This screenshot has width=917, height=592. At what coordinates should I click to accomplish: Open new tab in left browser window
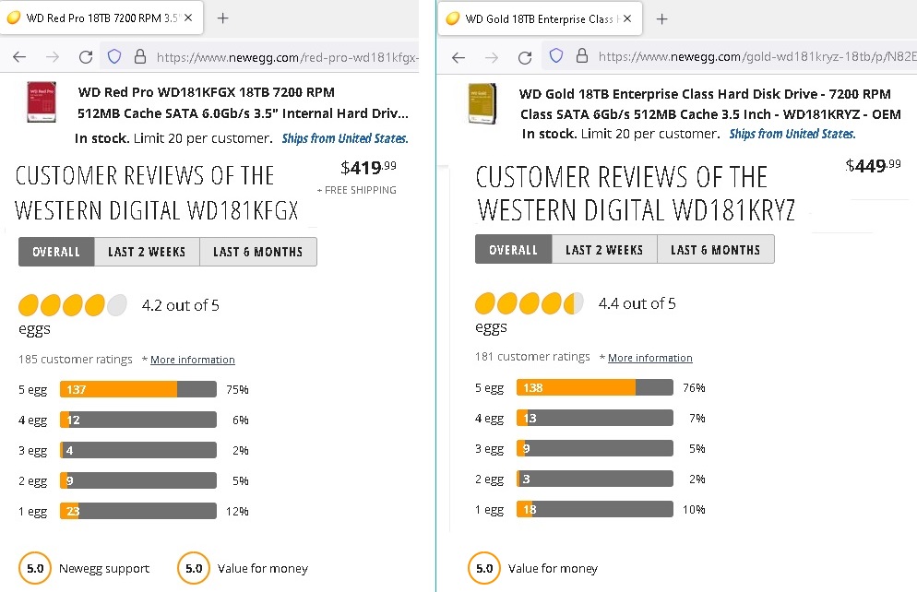tap(222, 18)
